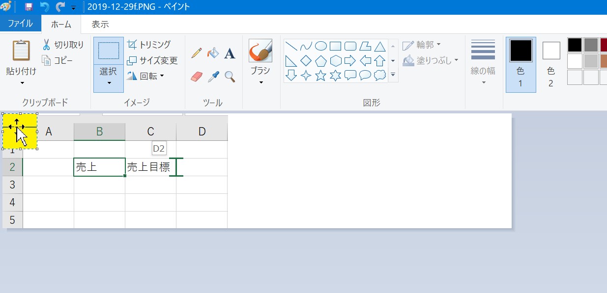Activate the 色1 foreground color button
This screenshot has height=293, width=607.
point(521,64)
